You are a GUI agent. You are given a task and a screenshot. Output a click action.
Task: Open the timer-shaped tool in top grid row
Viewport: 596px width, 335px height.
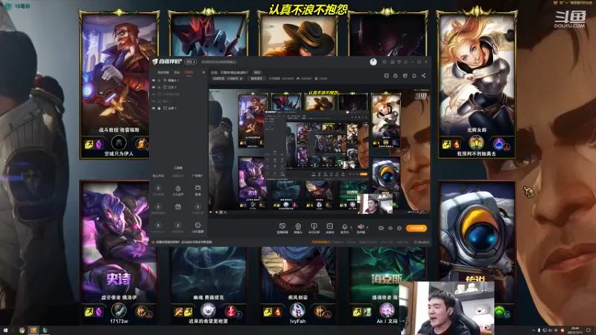coord(178,190)
